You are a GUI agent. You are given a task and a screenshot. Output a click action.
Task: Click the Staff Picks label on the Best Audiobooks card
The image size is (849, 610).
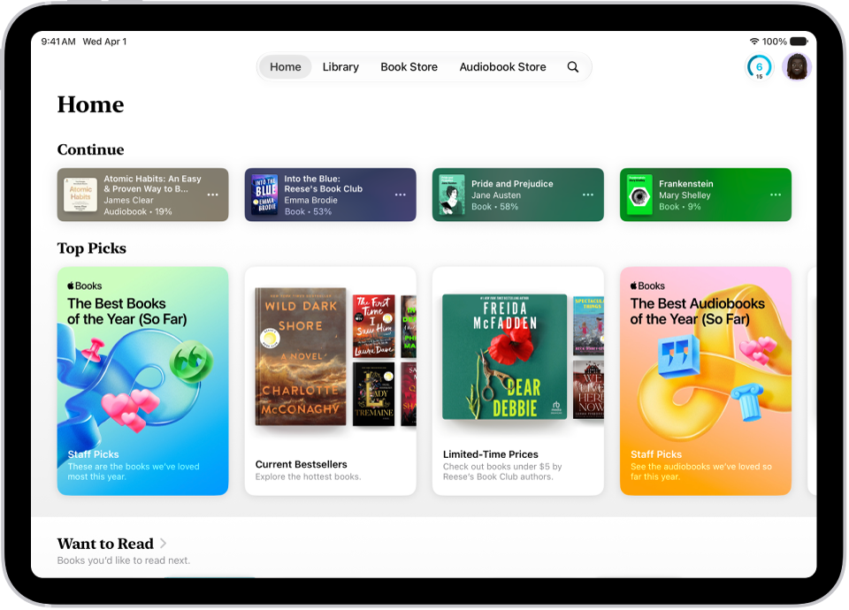(x=655, y=454)
